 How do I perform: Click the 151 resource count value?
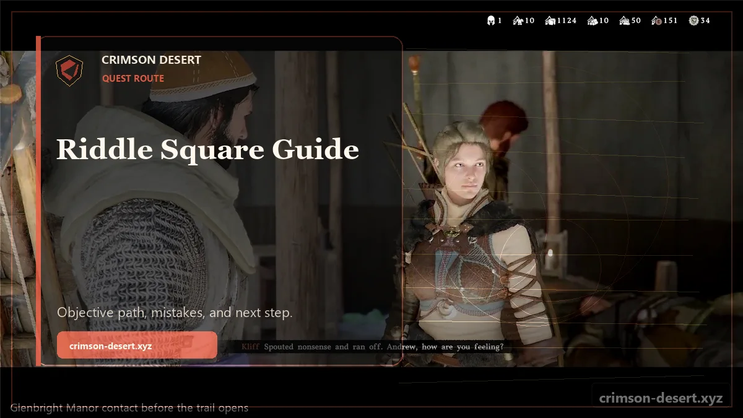tap(671, 20)
